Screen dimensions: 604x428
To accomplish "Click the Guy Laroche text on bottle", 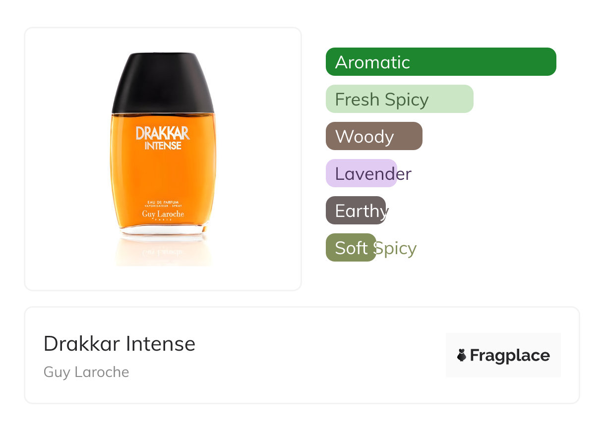I will point(163,214).
